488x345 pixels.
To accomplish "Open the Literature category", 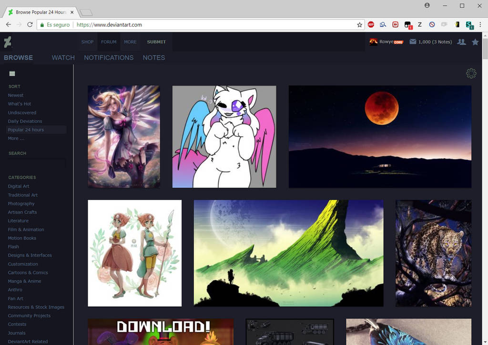I will 18,221.
